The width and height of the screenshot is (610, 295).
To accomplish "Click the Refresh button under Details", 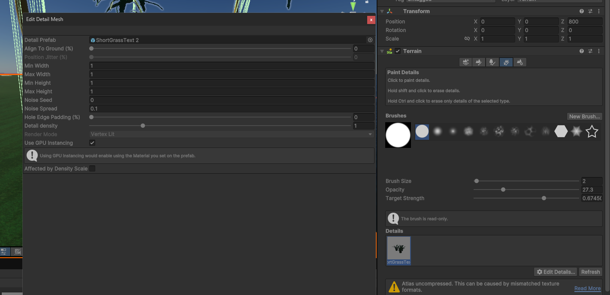I will 590,271.
